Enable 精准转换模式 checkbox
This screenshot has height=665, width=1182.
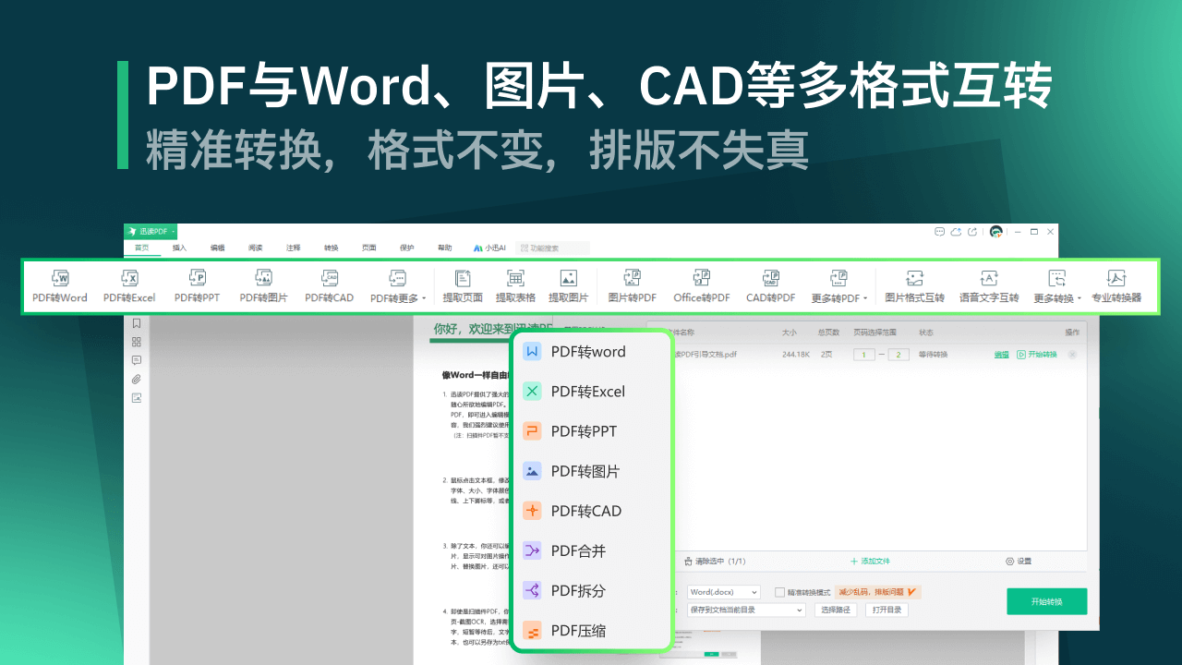780,592
